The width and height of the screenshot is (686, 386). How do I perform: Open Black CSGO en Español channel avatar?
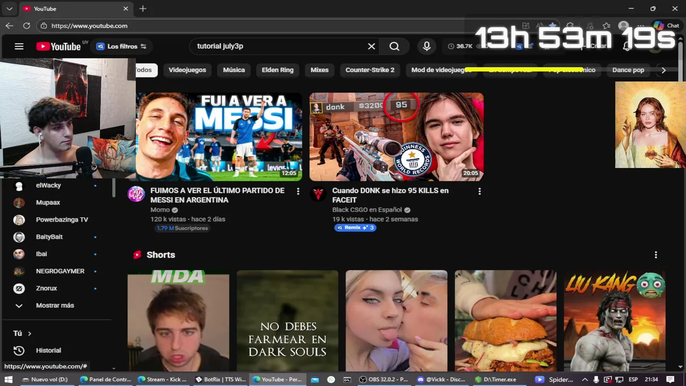(318, 194)
